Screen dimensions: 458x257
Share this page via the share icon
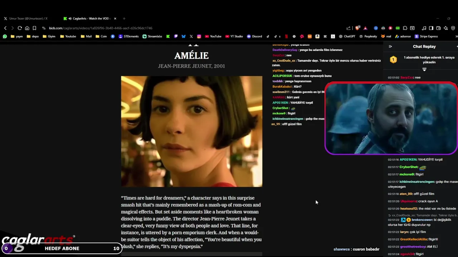(x=349, y=28)
